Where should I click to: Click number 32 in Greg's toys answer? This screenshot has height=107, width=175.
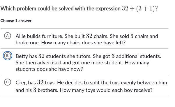[40, 82]
